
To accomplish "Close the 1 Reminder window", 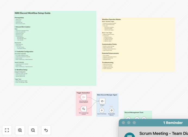I will click(123, 123).
